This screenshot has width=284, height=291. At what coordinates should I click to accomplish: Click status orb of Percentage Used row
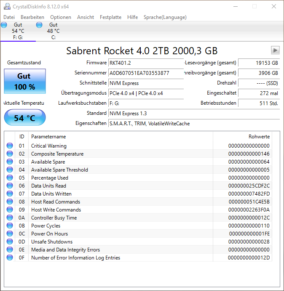point(10,177)
